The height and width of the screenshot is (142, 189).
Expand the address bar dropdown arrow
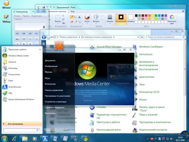(138, 37)
